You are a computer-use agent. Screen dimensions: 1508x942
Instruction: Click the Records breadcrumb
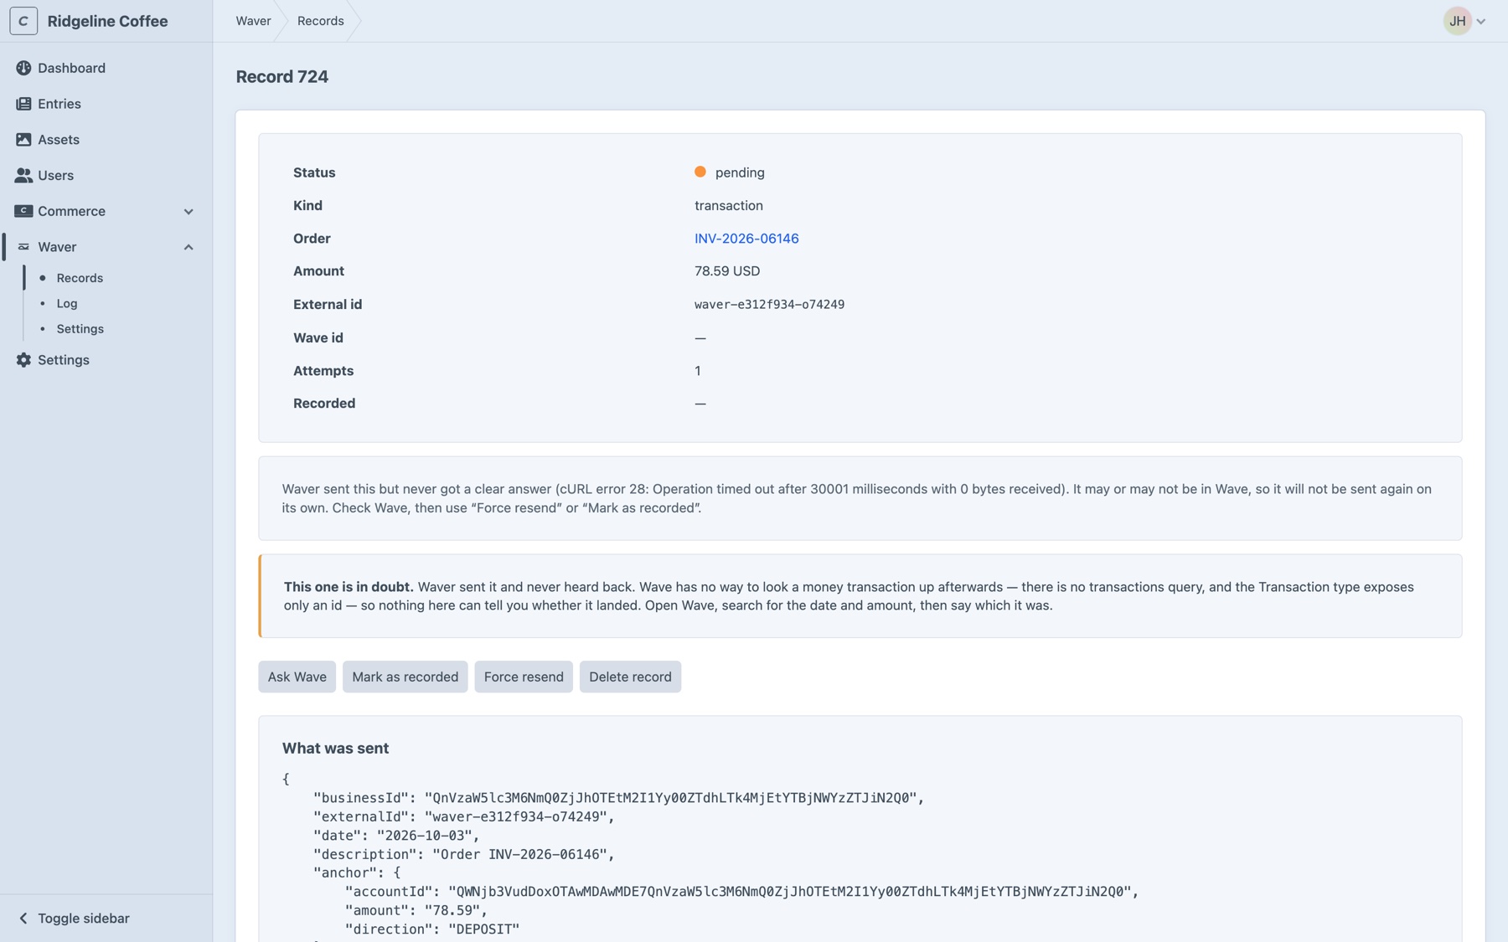[320, 21]
